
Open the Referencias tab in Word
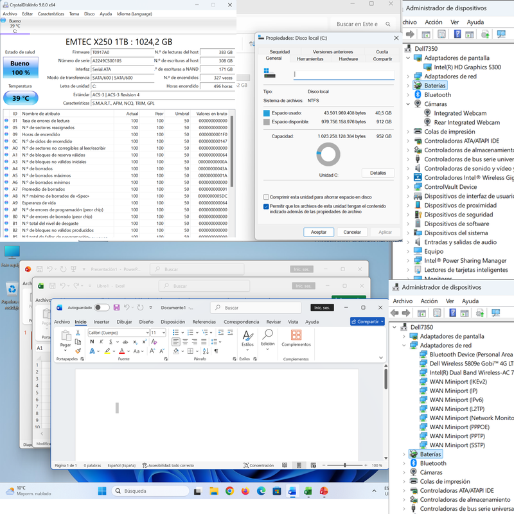204,322
